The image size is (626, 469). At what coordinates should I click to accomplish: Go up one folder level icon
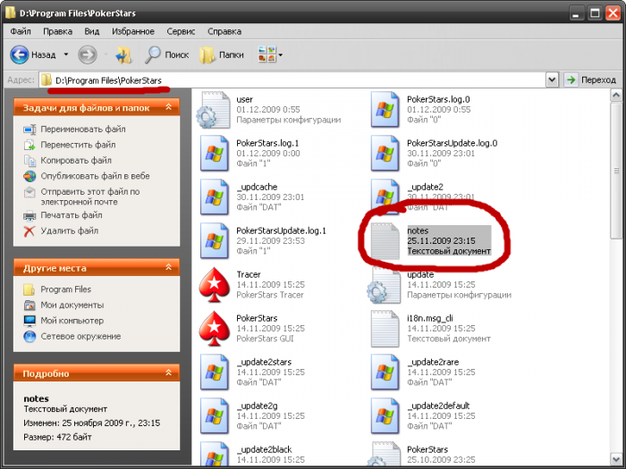tap(123, 54)
